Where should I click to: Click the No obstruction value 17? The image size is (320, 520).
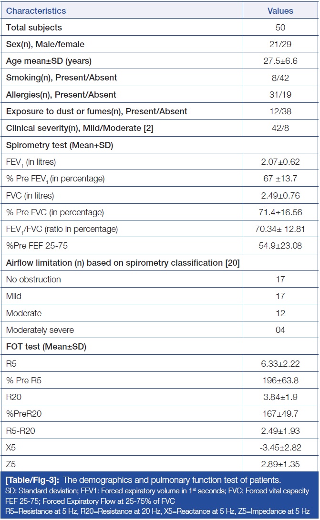point(280,280)
